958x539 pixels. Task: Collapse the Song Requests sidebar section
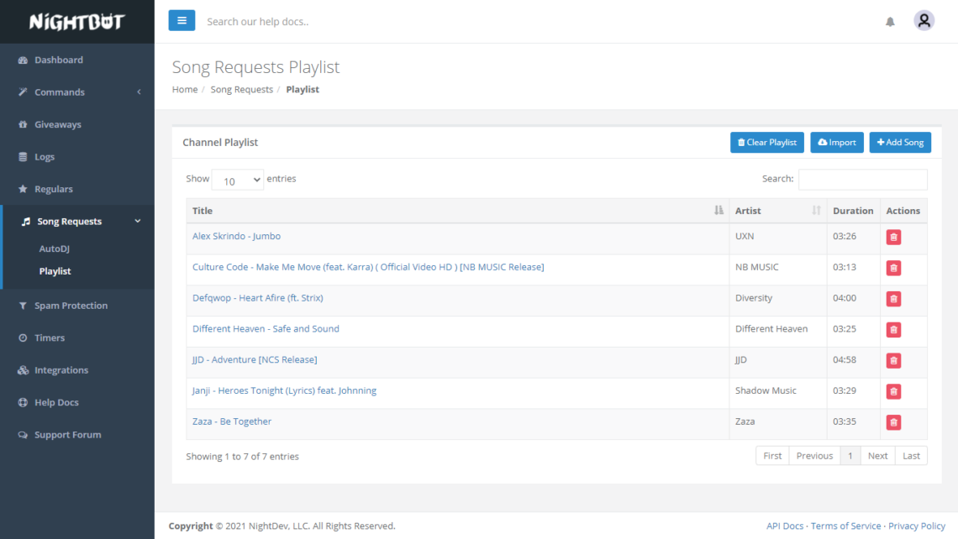pos(79,222)
